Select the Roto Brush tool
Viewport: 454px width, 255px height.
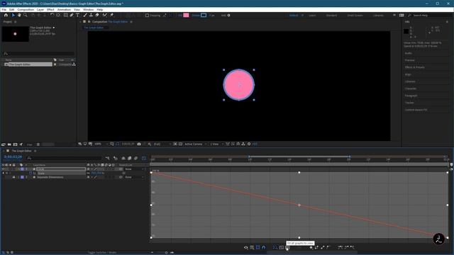point(104,15)
